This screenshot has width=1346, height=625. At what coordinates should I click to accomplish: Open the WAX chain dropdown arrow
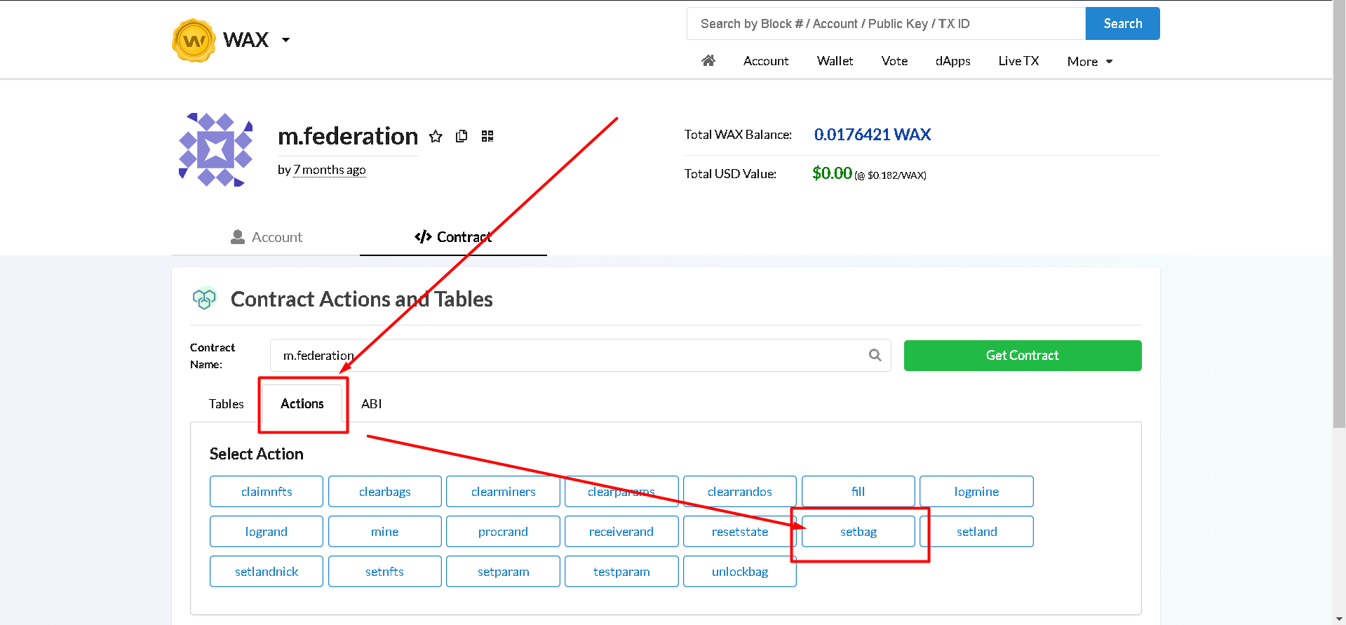(x=285, y=40)
